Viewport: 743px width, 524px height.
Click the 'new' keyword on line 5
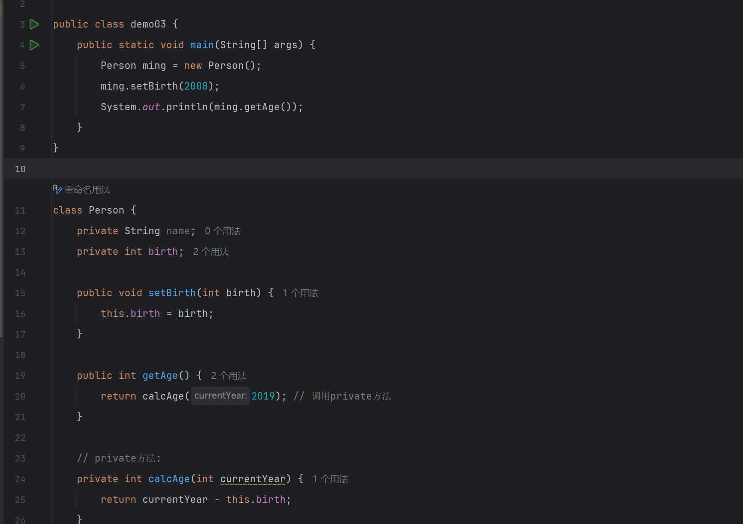pyautogui.click(x=193, y=66)
